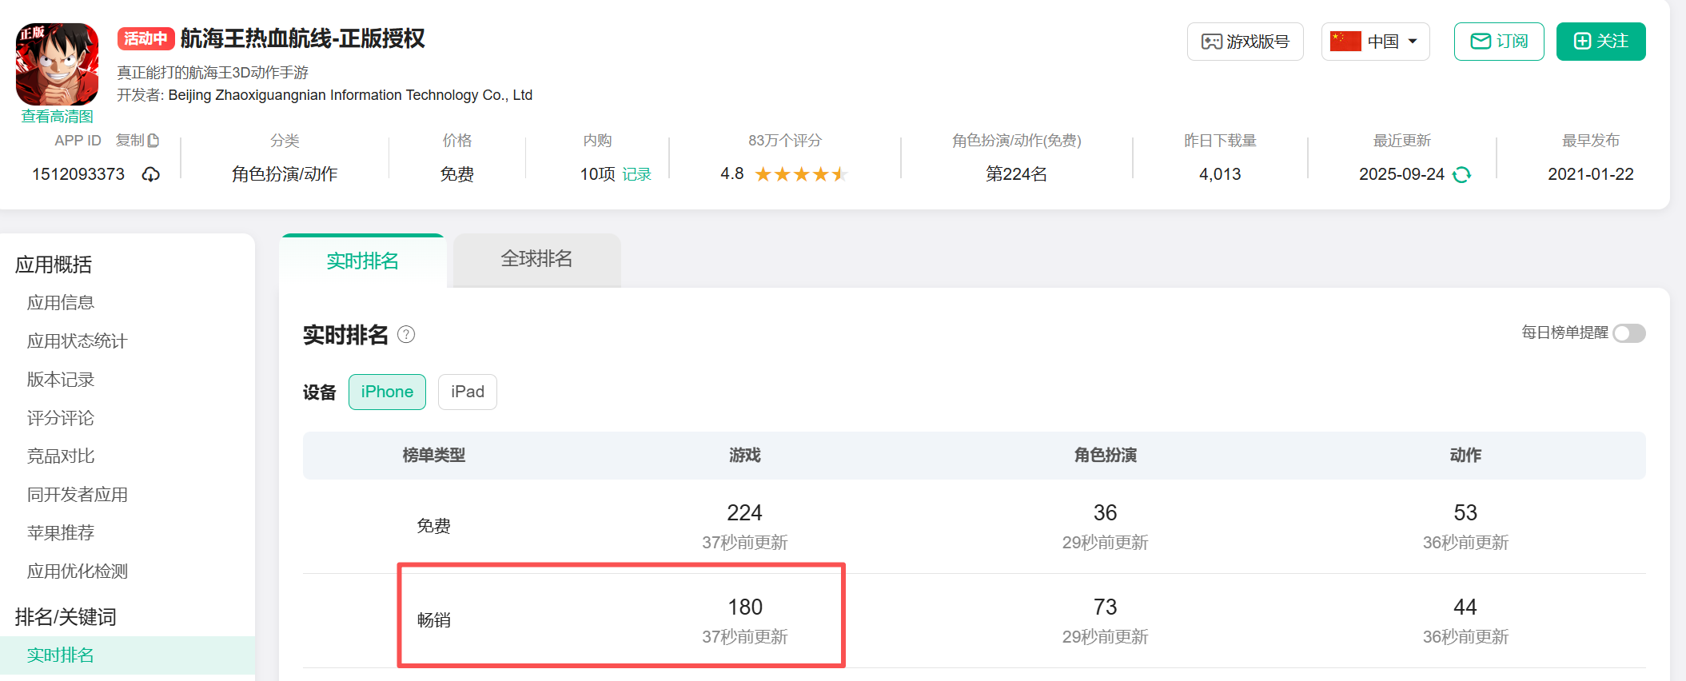Select iPhone device option
The image size is (1686, 681).
tap(387, 392)
